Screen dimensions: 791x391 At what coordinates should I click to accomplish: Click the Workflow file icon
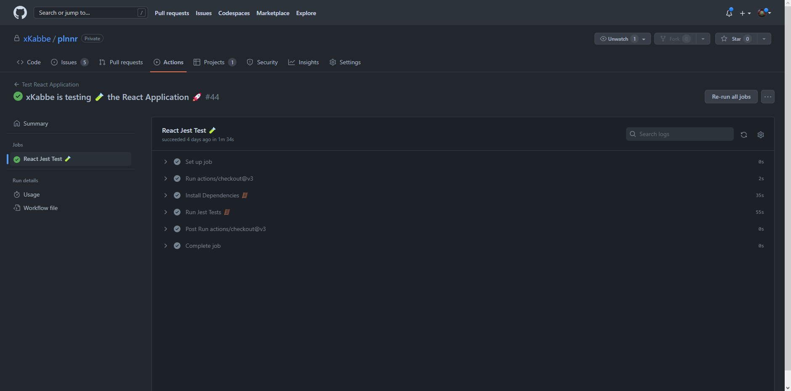(17, 208)
